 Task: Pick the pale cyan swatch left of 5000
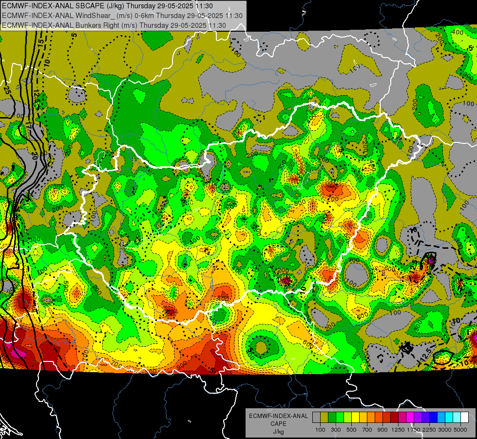tap(457, 418)
